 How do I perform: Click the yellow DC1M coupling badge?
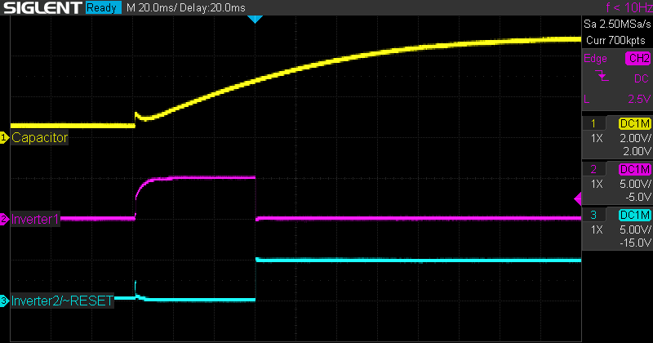coord(635,123)
